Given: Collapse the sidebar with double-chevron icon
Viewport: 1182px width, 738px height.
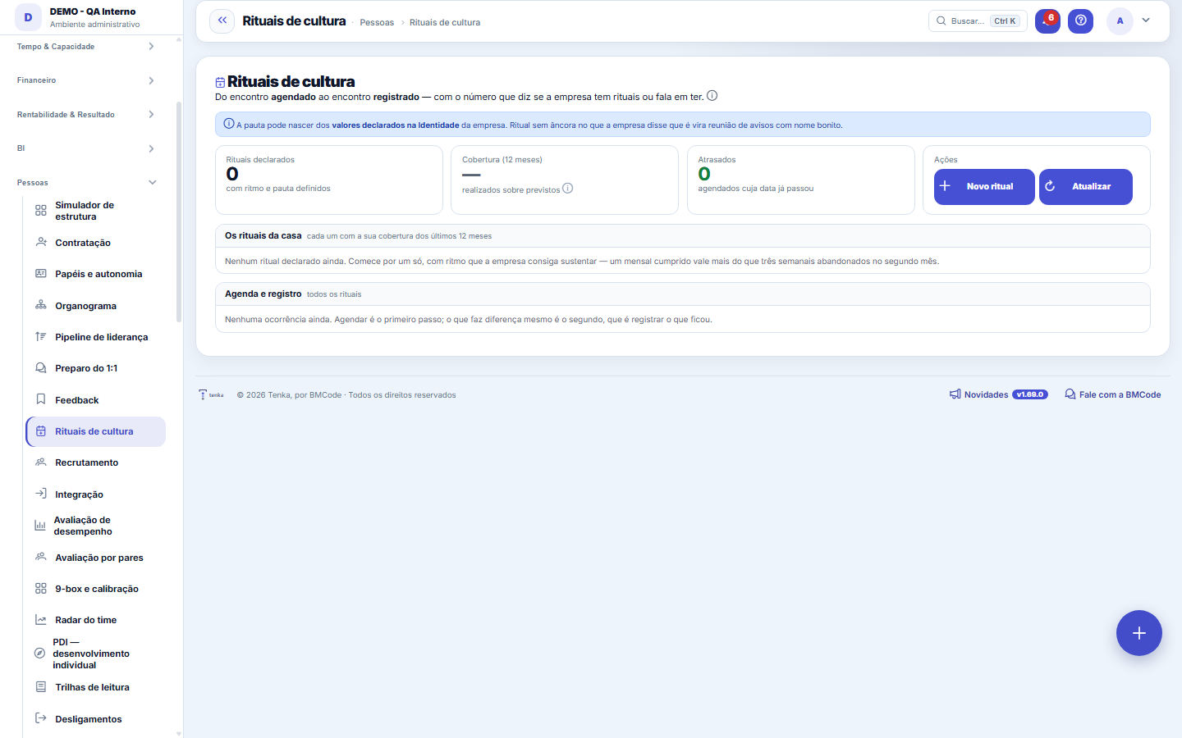Looking at the screenshot, I should click(222, 20).
